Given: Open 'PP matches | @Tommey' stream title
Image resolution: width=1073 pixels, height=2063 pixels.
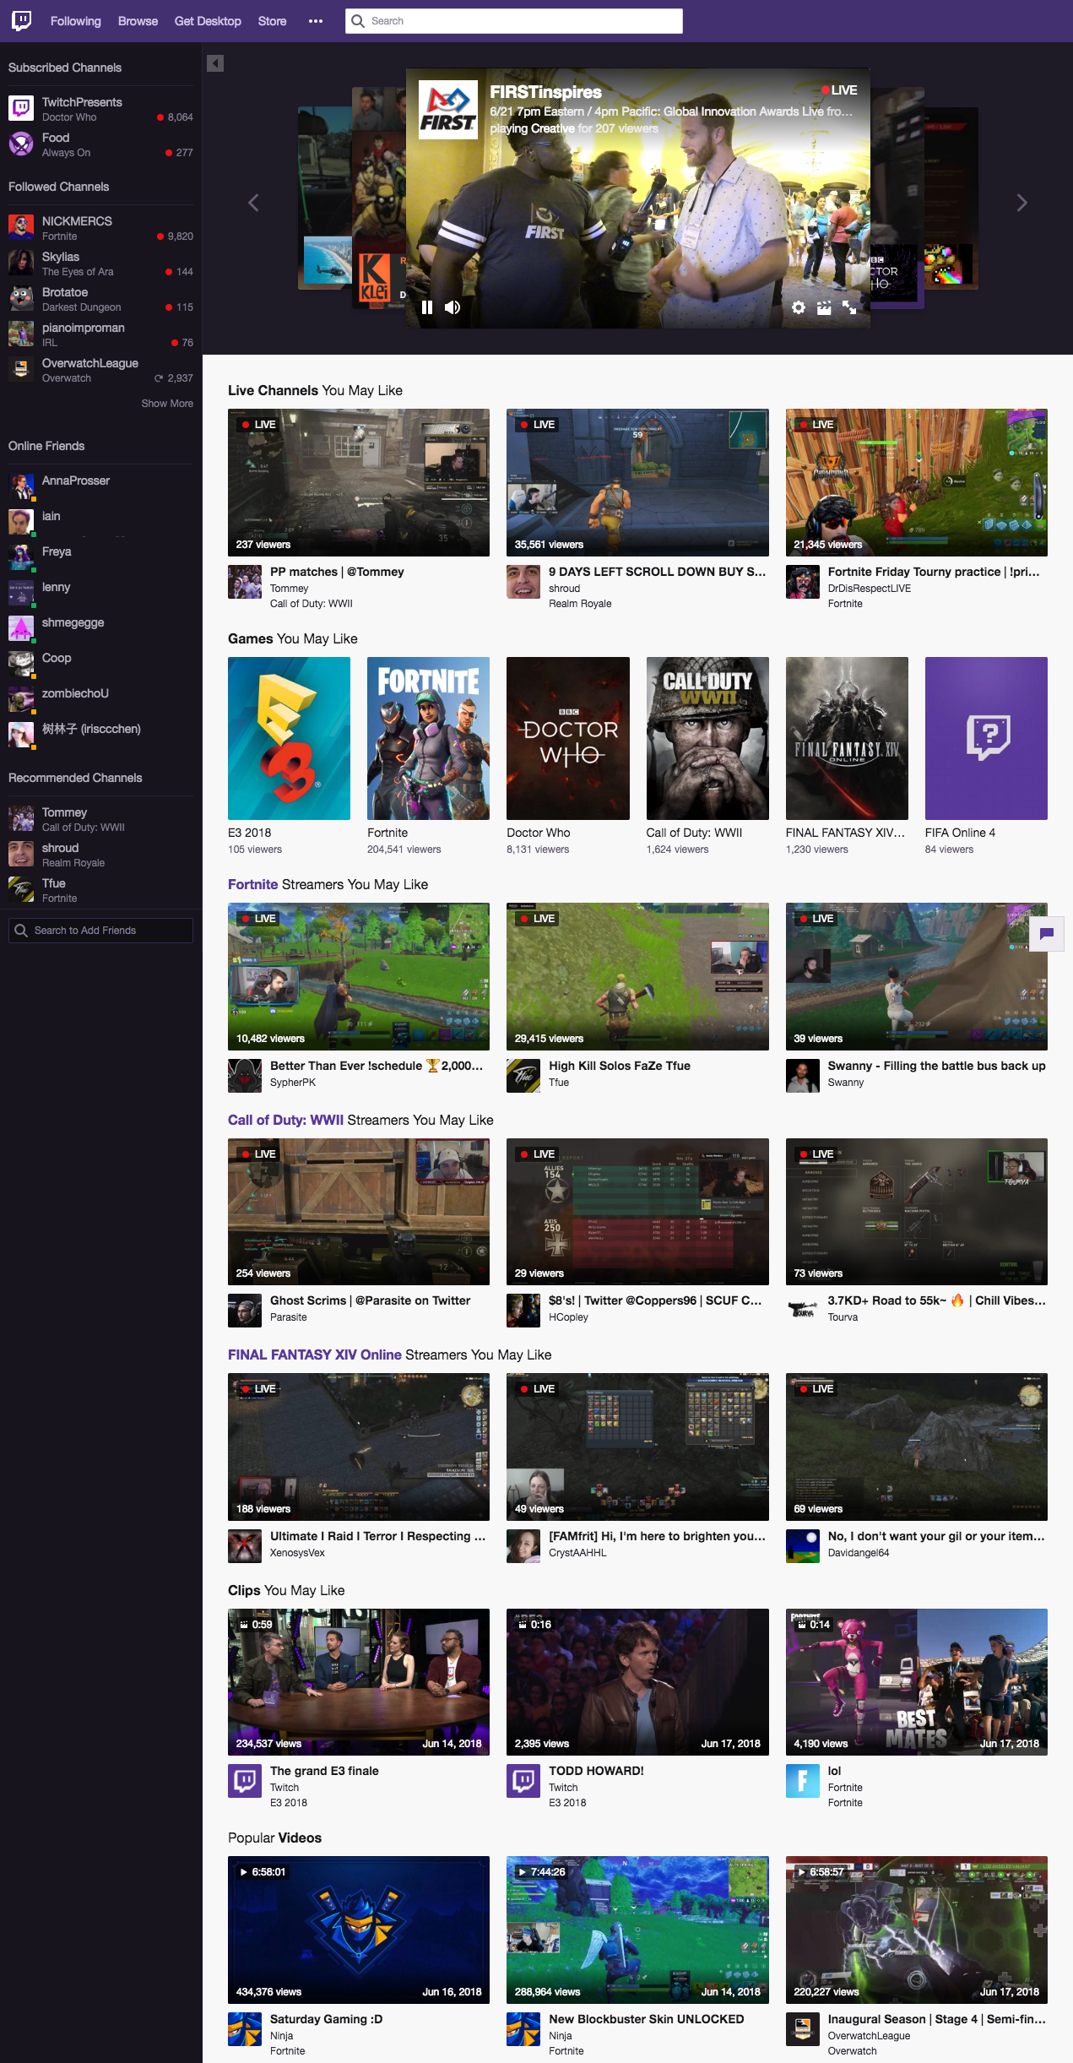Looking at the screenshot, I should click(x=337, y=572).
